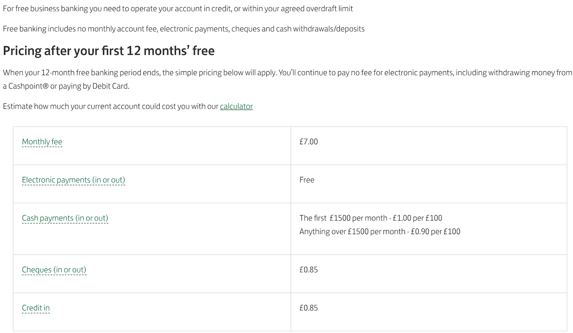Screen dimensions: 573x333
Task: Click the Free banking includes no monthly fee sentence
Action: coord(184,29)
